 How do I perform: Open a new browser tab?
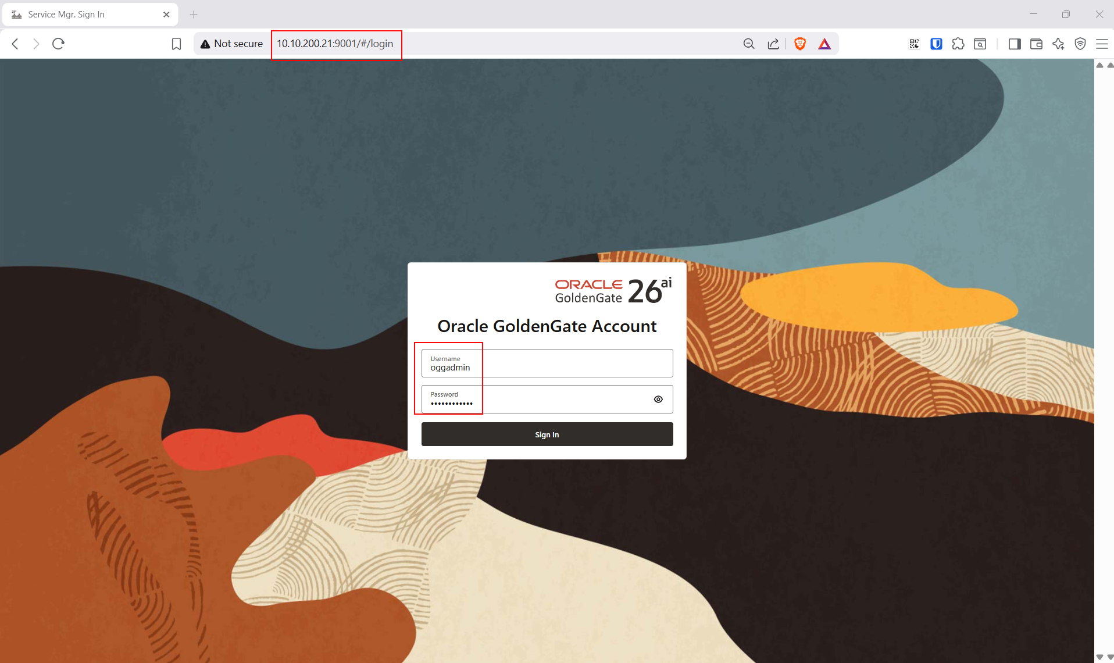194,15
